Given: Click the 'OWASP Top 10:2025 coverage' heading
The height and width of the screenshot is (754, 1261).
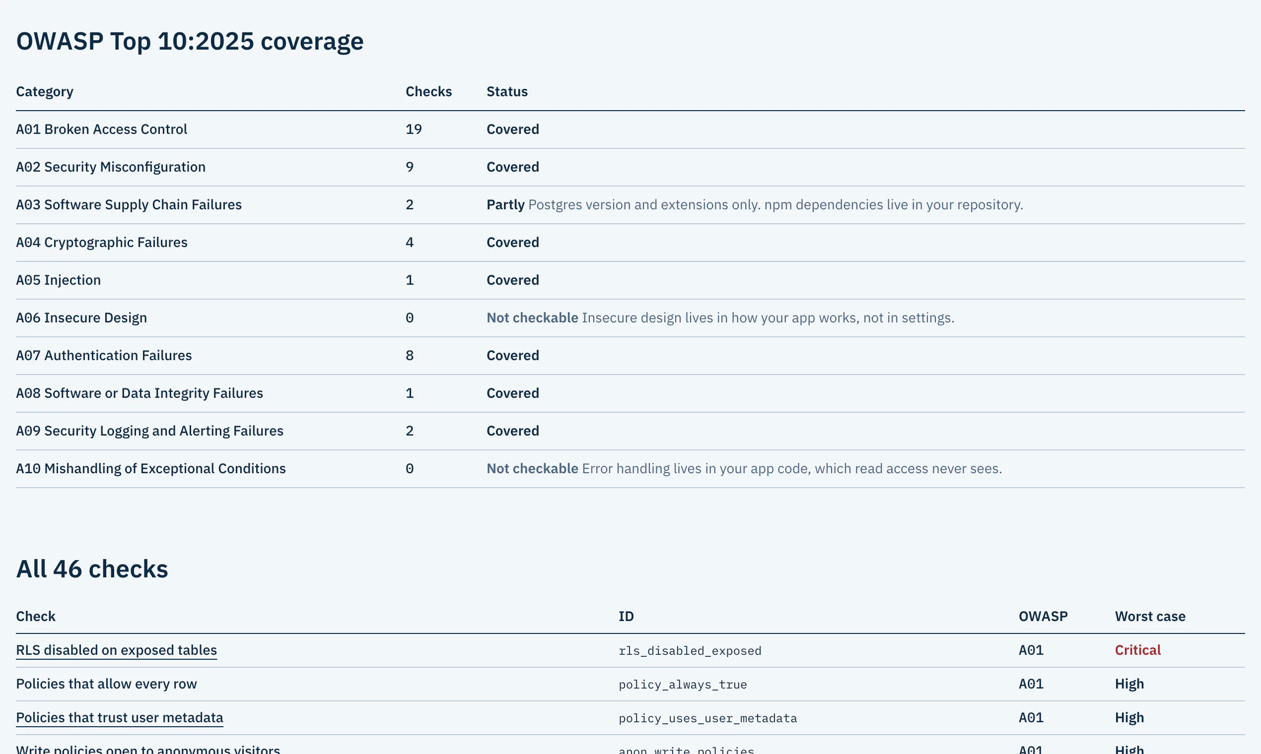Looking at the screenshot, I should point(190,41).
